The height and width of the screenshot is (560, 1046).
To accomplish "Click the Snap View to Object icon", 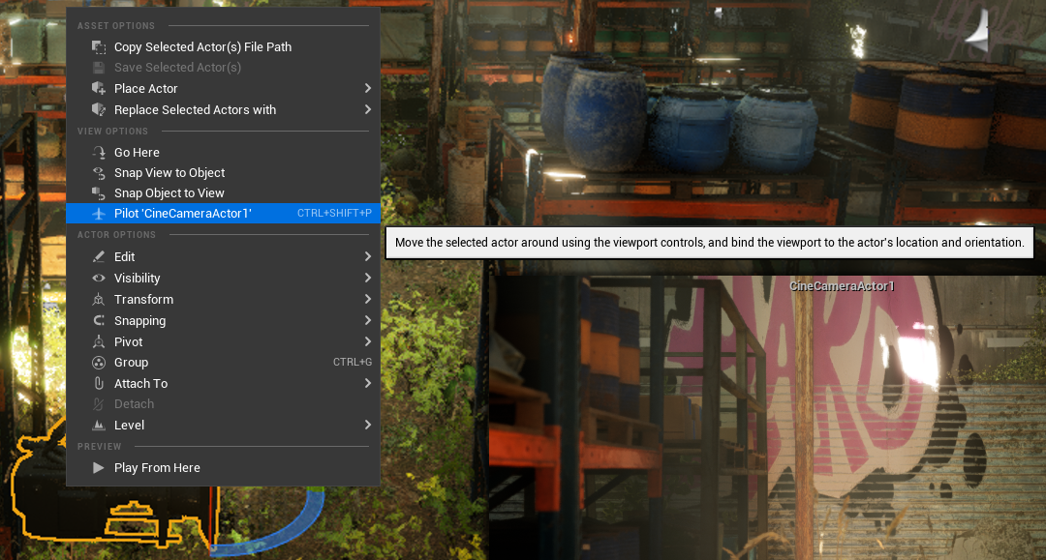I will [99, 173].
